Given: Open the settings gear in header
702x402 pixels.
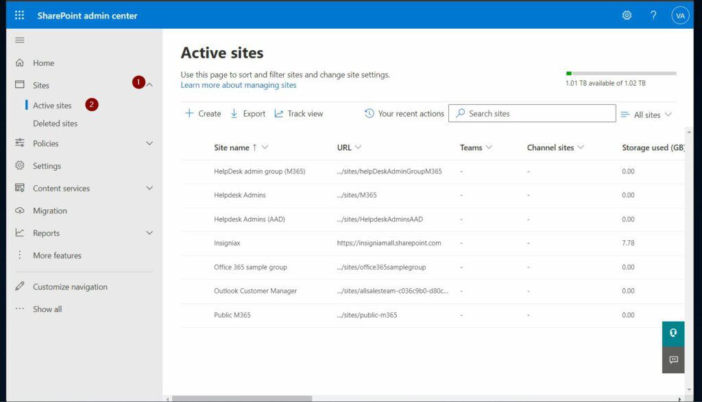Looking at the screenshot, I should tap(627, 15).
